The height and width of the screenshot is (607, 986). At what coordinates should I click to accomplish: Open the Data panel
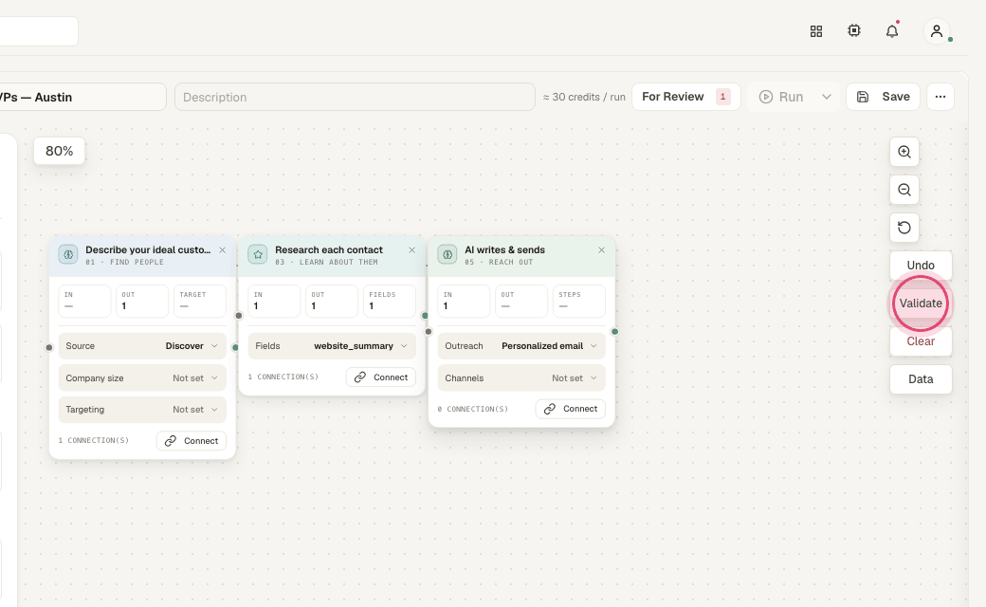[921, 379]
